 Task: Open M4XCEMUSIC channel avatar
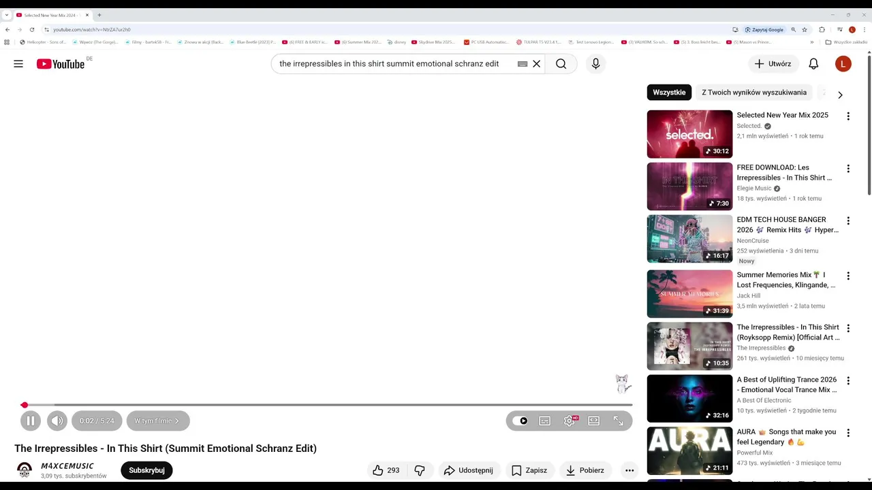point(25,470)
